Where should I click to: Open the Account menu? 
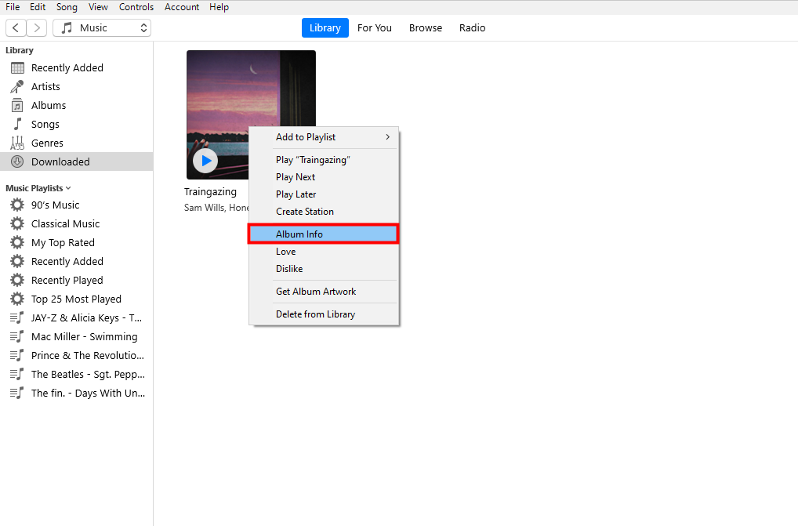[182, 7]
